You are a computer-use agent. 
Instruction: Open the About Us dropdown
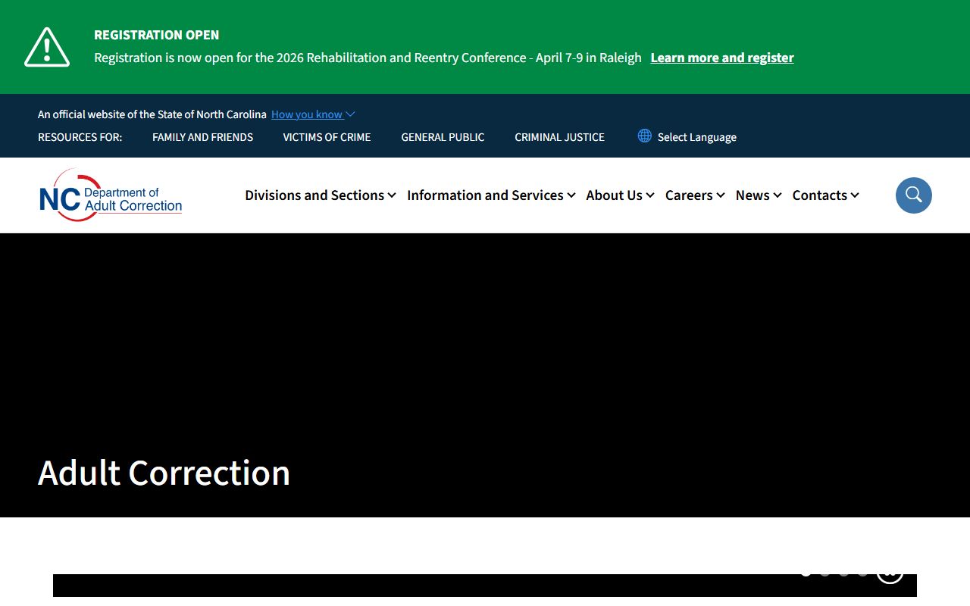(620, 195)
